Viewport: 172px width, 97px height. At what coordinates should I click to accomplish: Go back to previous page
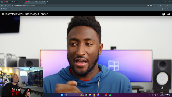2,6
